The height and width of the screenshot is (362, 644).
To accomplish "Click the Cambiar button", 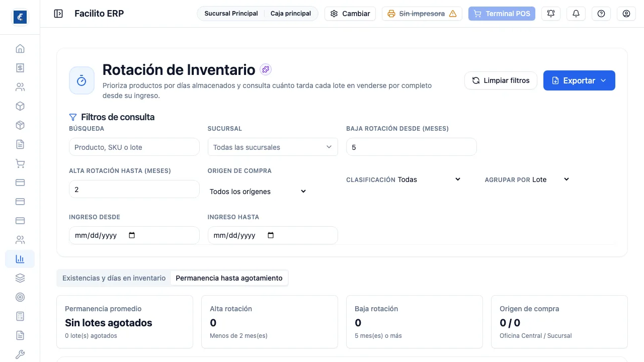I will [x=350, y=14].
